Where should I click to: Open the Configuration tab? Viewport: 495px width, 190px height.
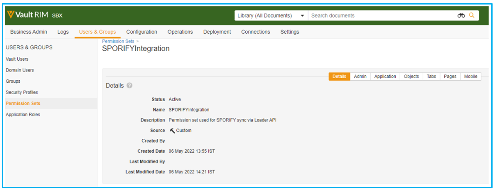[141, 32]
